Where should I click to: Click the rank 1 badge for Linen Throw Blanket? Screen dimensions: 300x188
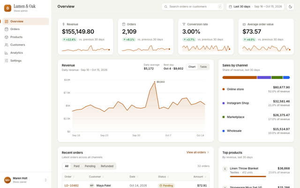point(225,169)
